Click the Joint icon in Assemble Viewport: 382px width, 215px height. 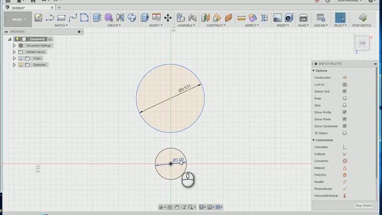coord(192,17)
